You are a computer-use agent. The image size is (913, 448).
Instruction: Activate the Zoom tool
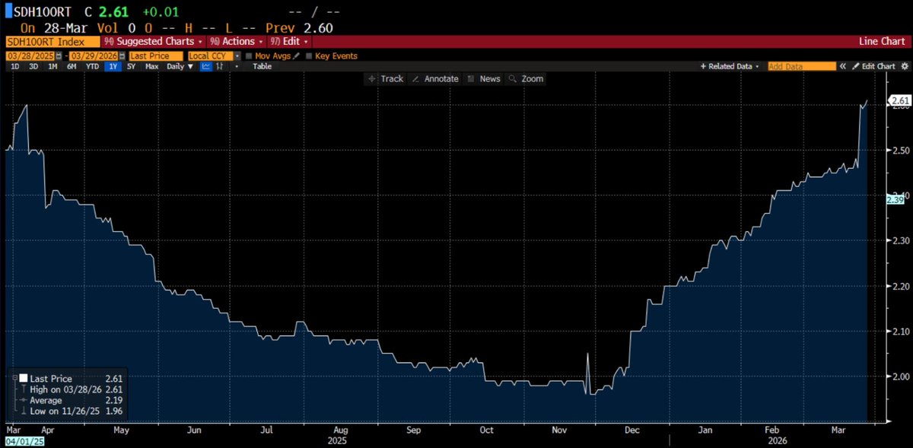526,79
